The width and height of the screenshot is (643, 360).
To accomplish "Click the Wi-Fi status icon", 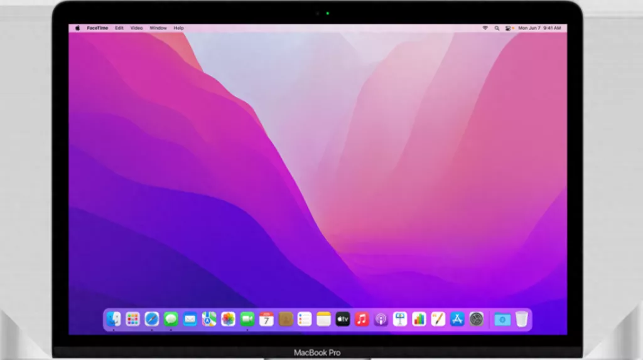I will coord(485,28).
